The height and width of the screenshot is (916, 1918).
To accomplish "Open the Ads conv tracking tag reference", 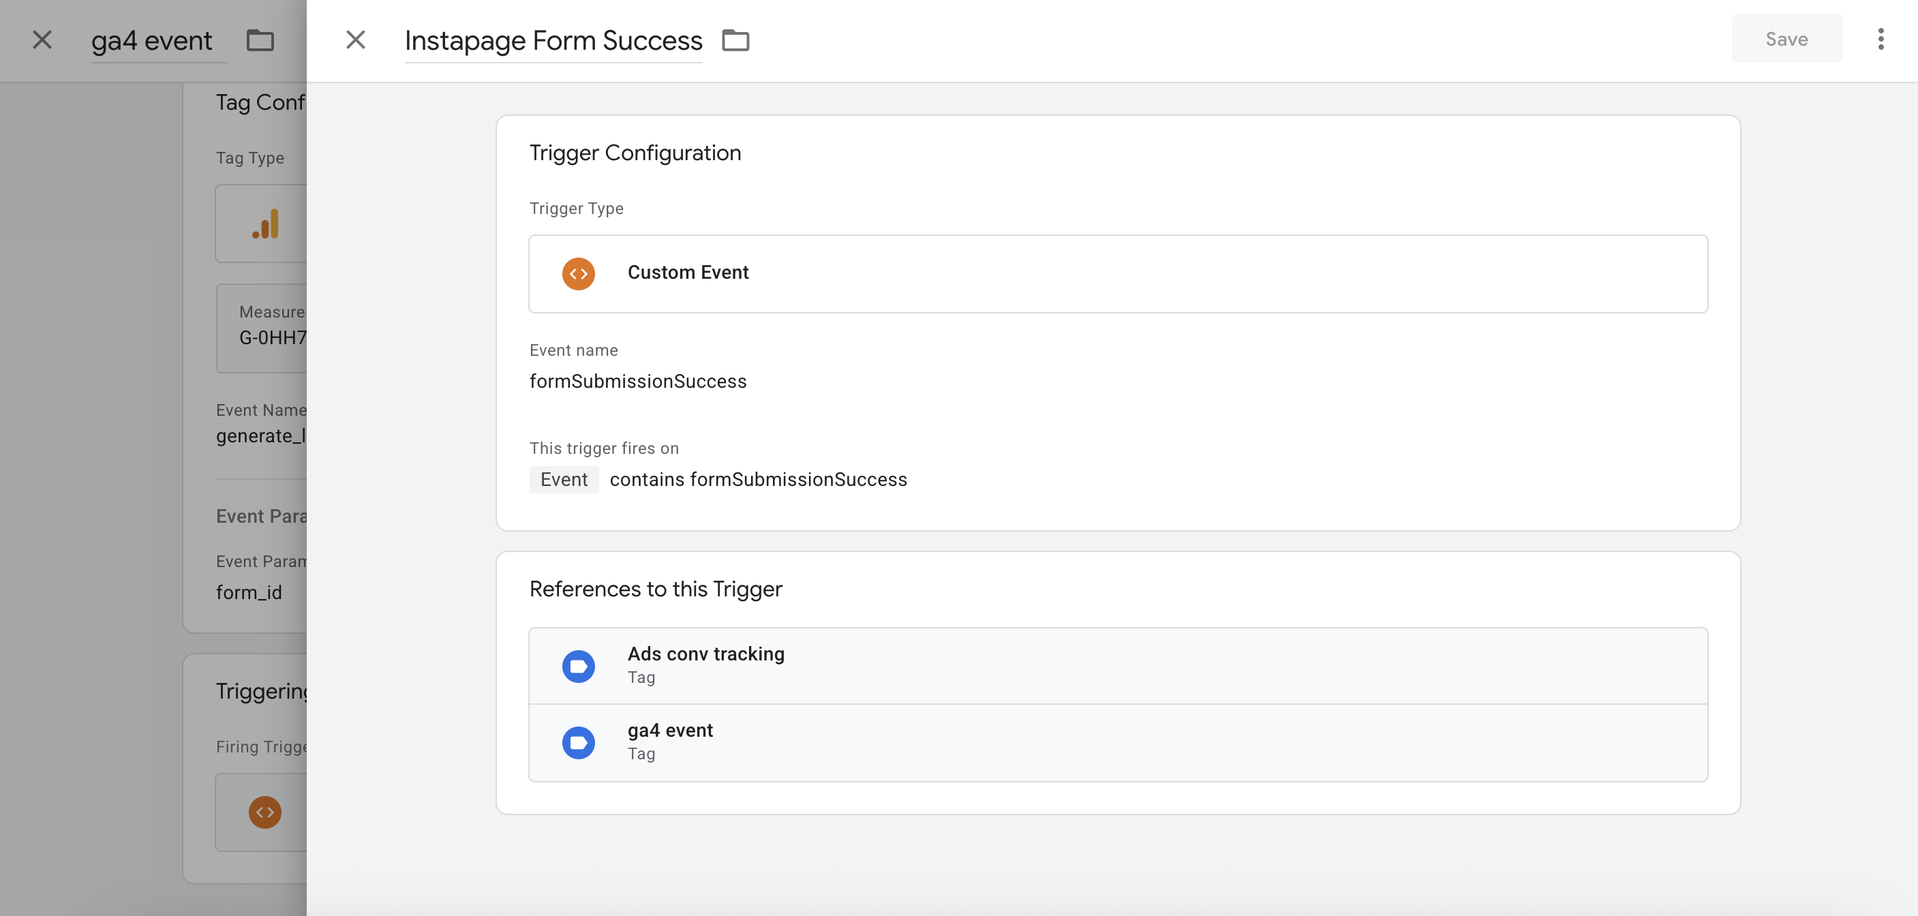I will point(1117,665).
